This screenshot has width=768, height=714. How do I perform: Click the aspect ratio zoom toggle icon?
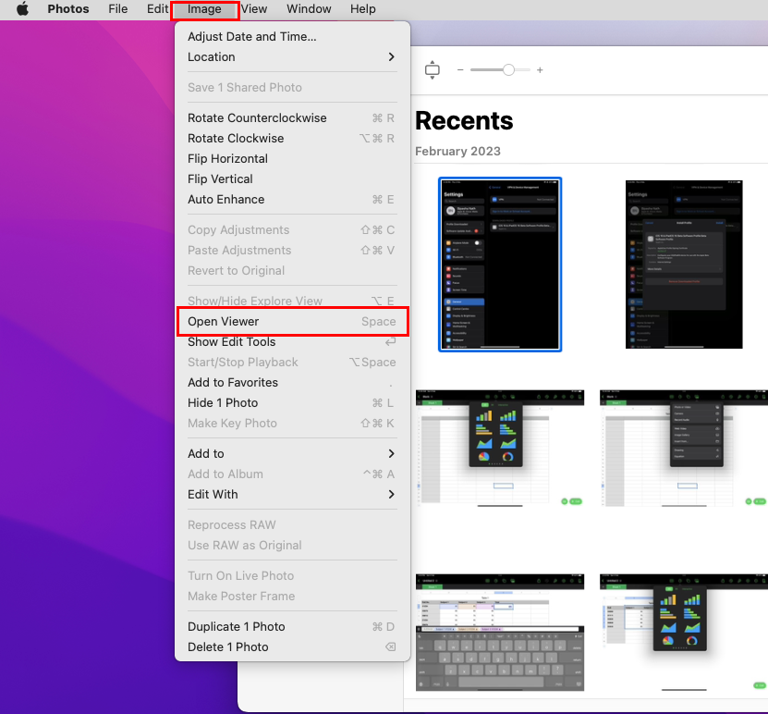[432, 70]
